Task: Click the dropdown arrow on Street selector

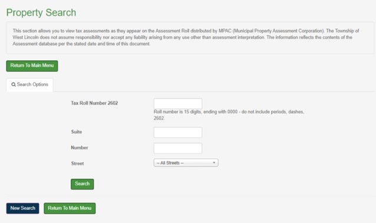Action: click(x=214, y=163)
